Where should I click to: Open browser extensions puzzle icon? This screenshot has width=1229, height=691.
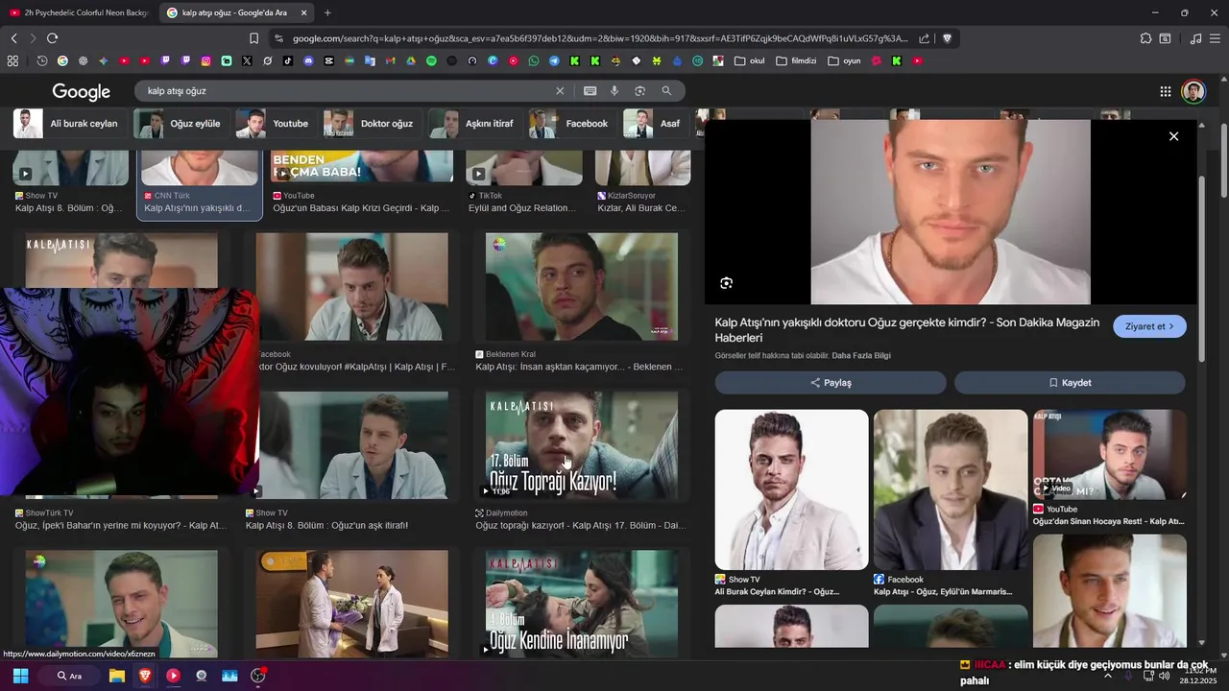click(1145, 38)
